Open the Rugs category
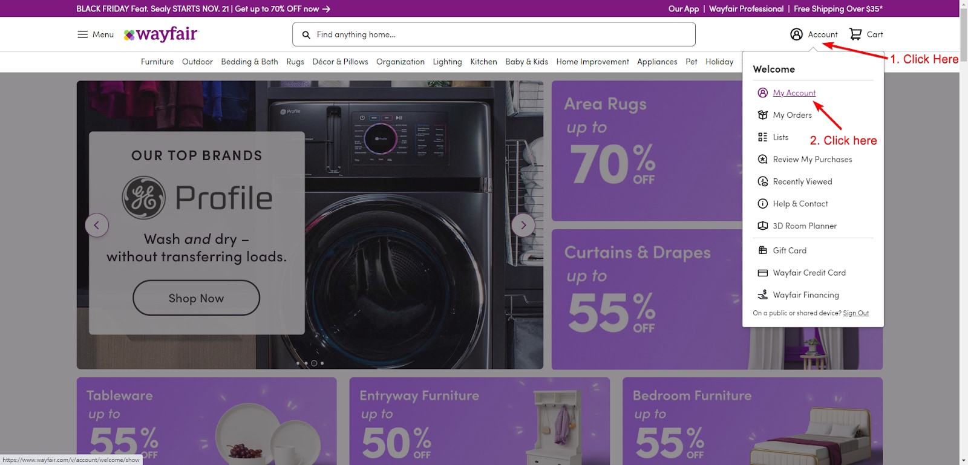The height and width of the screenshot is (465, 968). coord(295,62)
